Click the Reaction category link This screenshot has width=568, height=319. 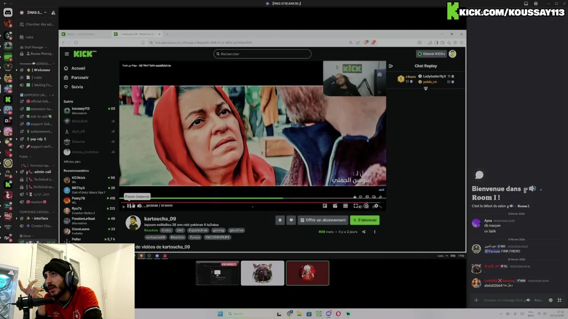pos(151,230)
